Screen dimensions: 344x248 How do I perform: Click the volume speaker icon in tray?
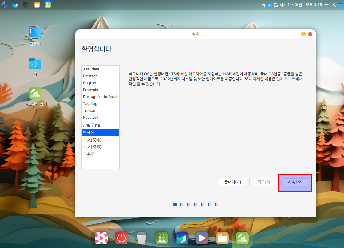pos(282,5)
